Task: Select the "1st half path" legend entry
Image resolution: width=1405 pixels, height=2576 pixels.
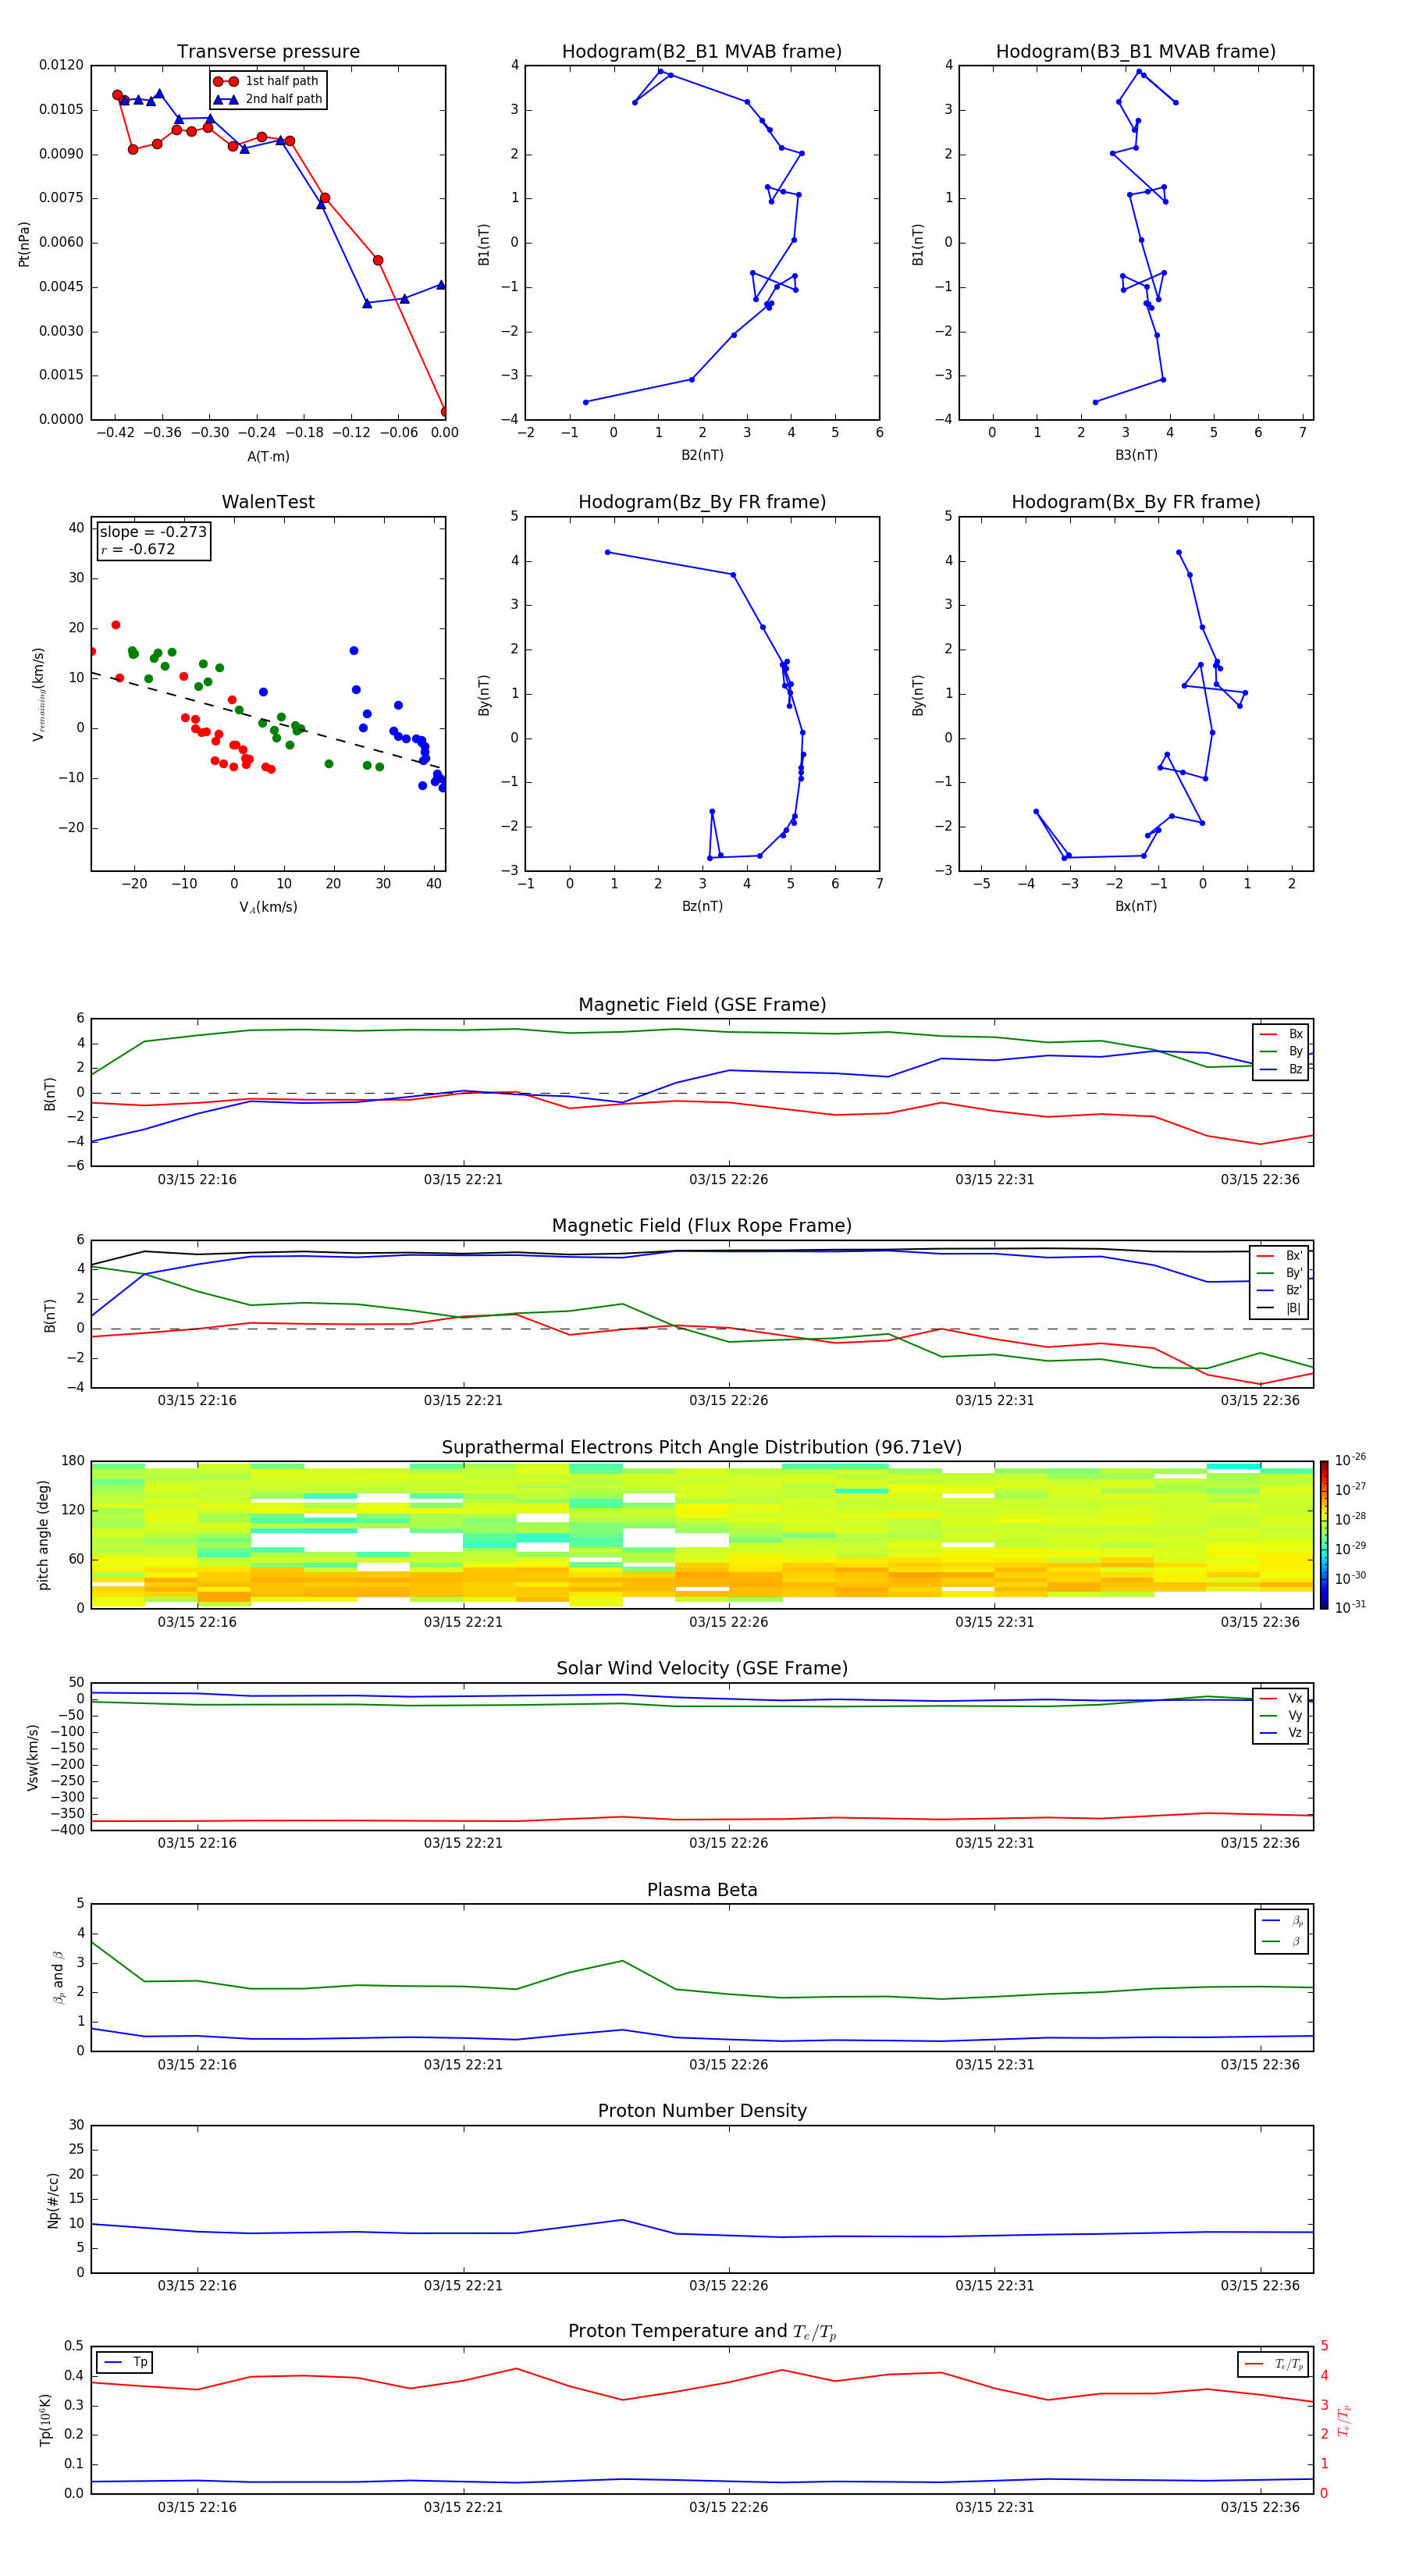Action: pos(267,81)
